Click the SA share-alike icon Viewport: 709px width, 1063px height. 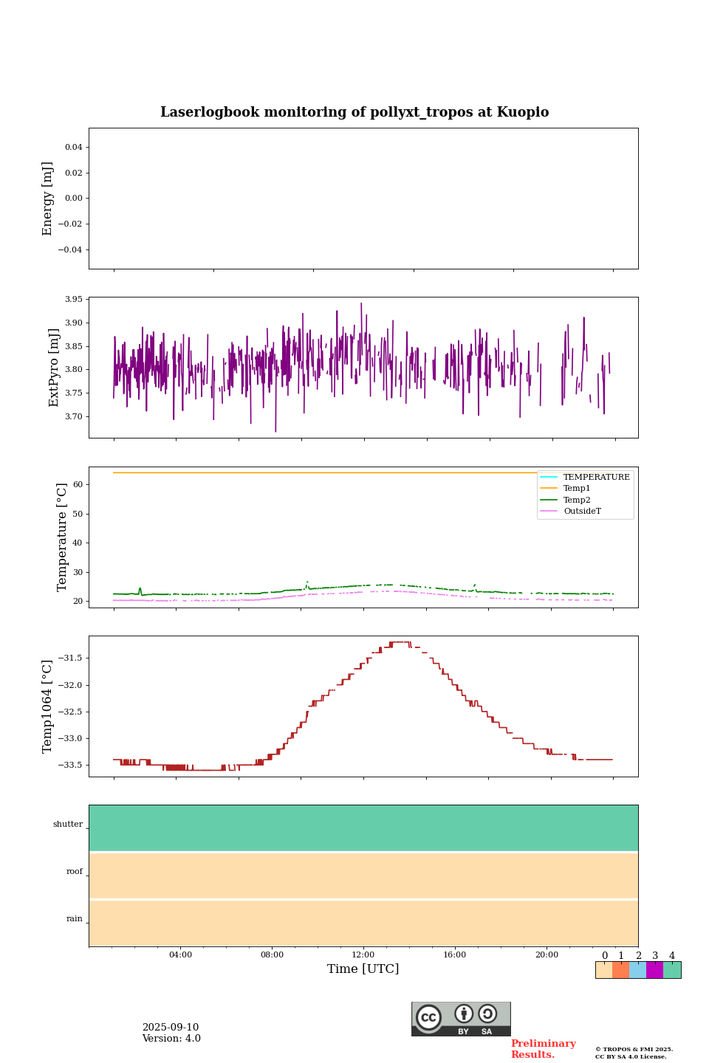point(487,1014)
